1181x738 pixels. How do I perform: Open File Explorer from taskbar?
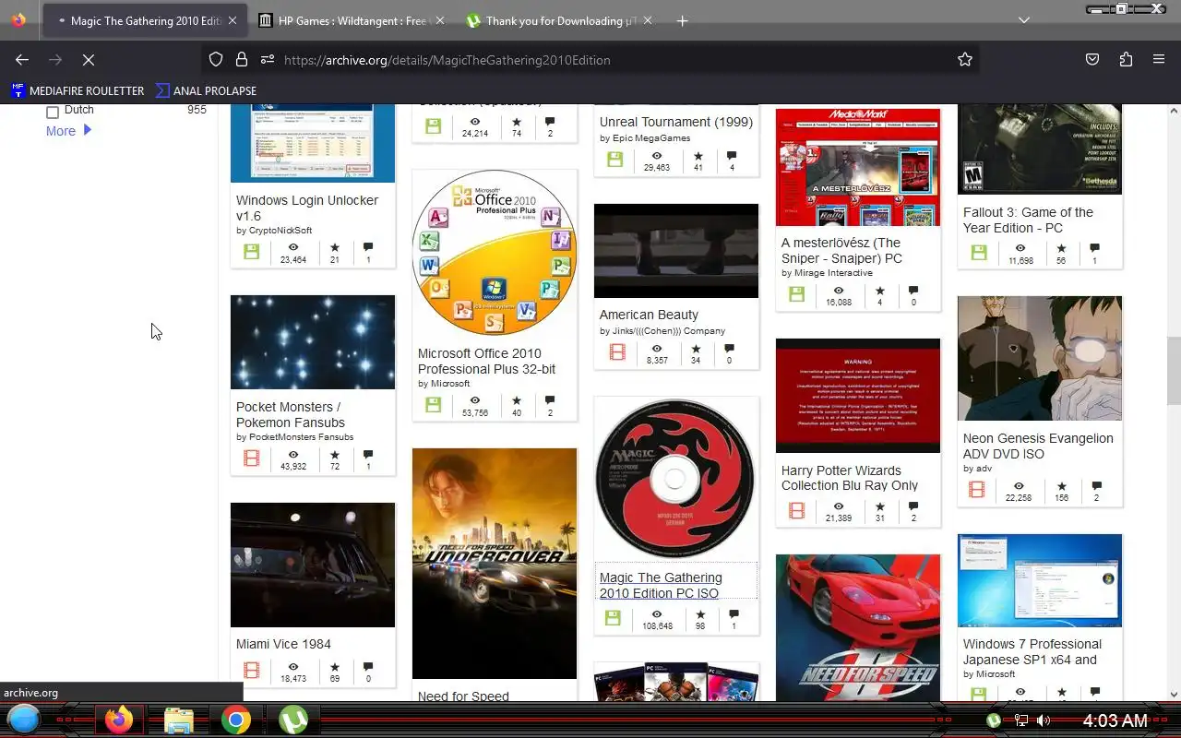[x=178, y=720]
